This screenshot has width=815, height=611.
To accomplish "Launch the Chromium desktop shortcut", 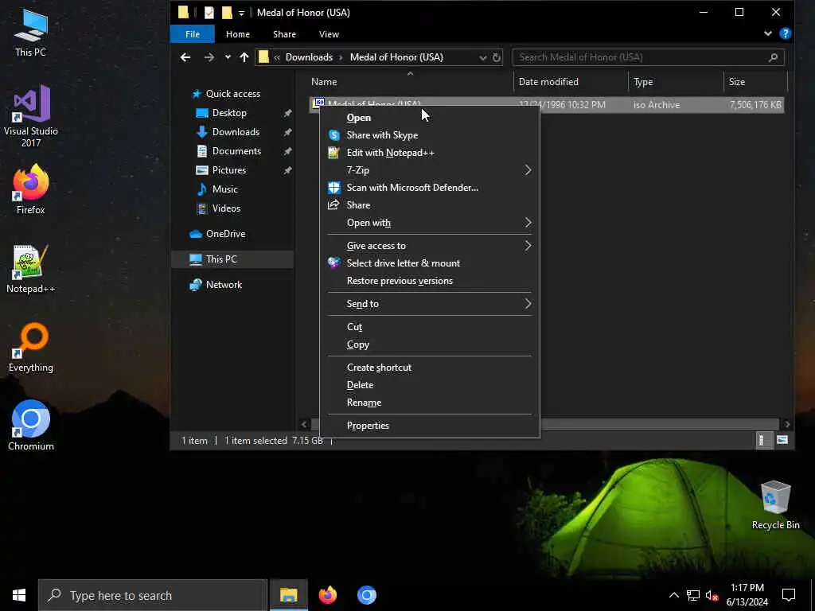I will click(x=31, y=425).
